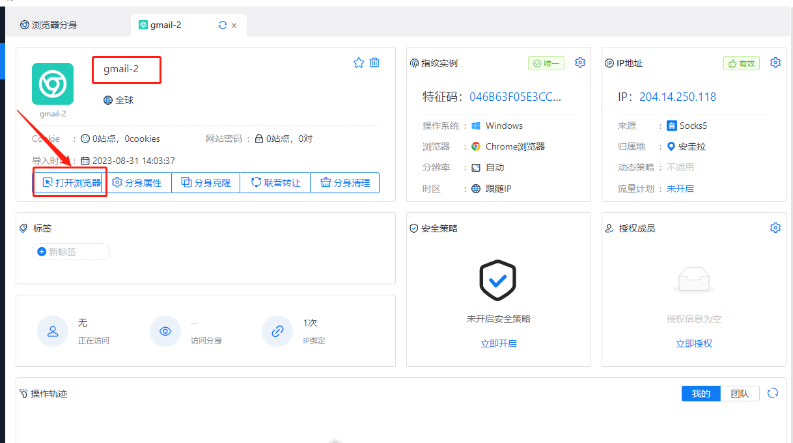
Task: Switch operation track to 团队
Action: (740, 394)
